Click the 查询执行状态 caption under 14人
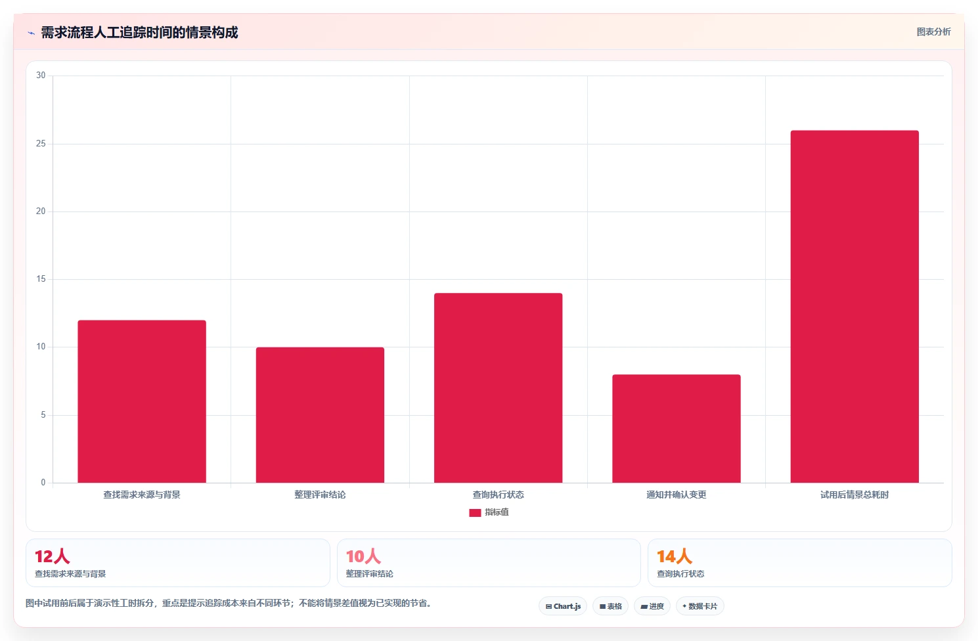The height and width of the screenshot is (641, 978). click(680, 573)
